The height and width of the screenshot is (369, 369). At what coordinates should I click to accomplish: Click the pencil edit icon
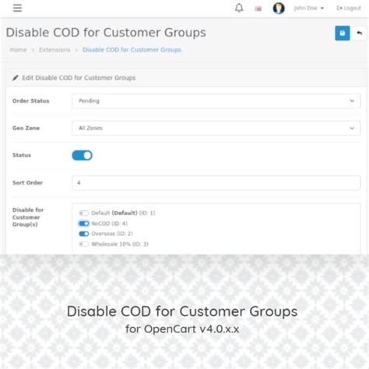16,78
